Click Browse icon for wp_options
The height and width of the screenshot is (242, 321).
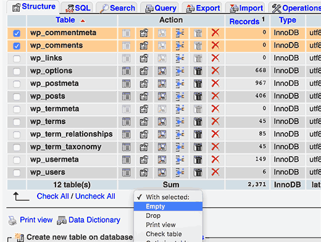click(126, 71)
